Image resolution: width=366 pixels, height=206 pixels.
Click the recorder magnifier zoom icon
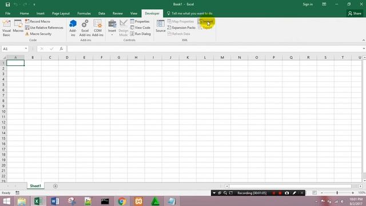(225, 193)
